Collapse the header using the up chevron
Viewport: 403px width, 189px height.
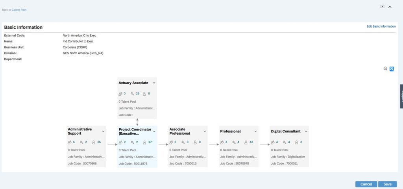(x=390, y=7)
